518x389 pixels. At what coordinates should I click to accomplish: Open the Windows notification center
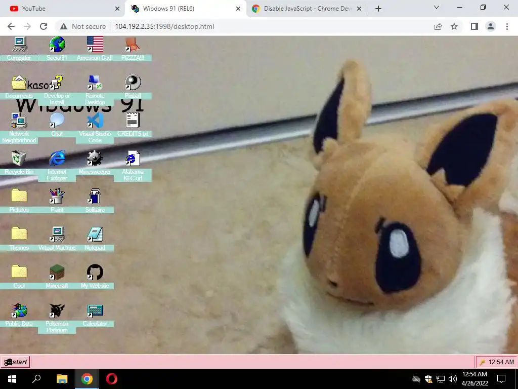501,379
